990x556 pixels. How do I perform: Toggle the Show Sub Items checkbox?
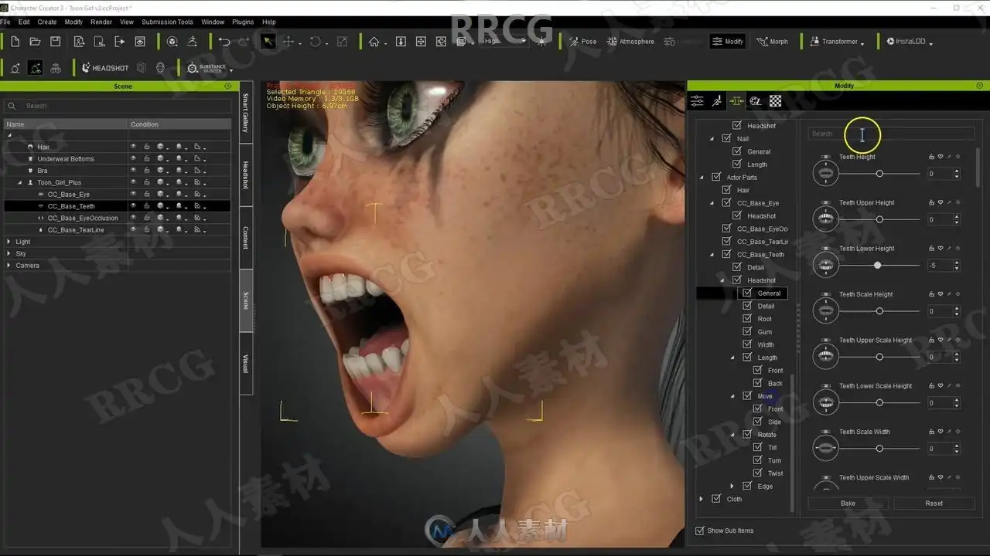(x=700, y=531)
